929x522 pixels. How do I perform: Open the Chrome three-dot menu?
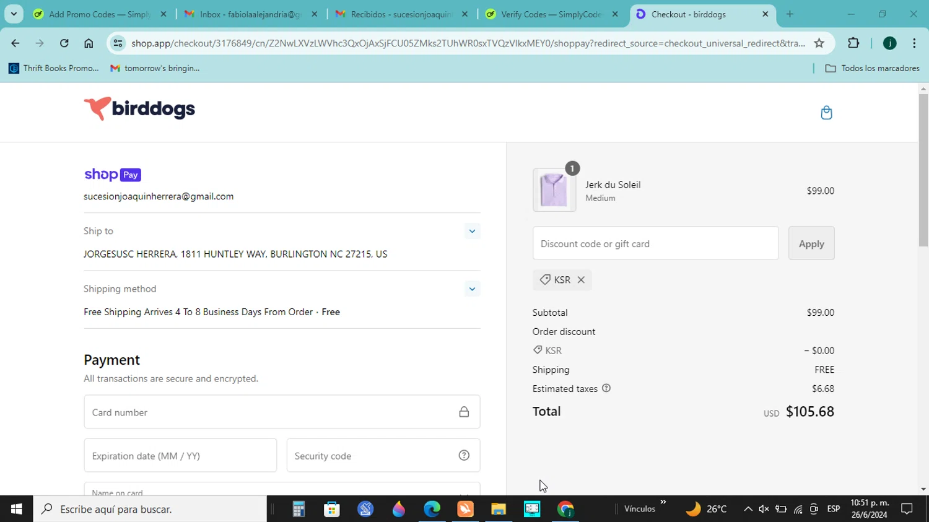point(914,43)
